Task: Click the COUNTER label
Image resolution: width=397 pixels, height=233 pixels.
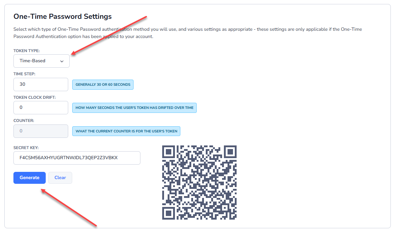Action: tap(24, 121)
